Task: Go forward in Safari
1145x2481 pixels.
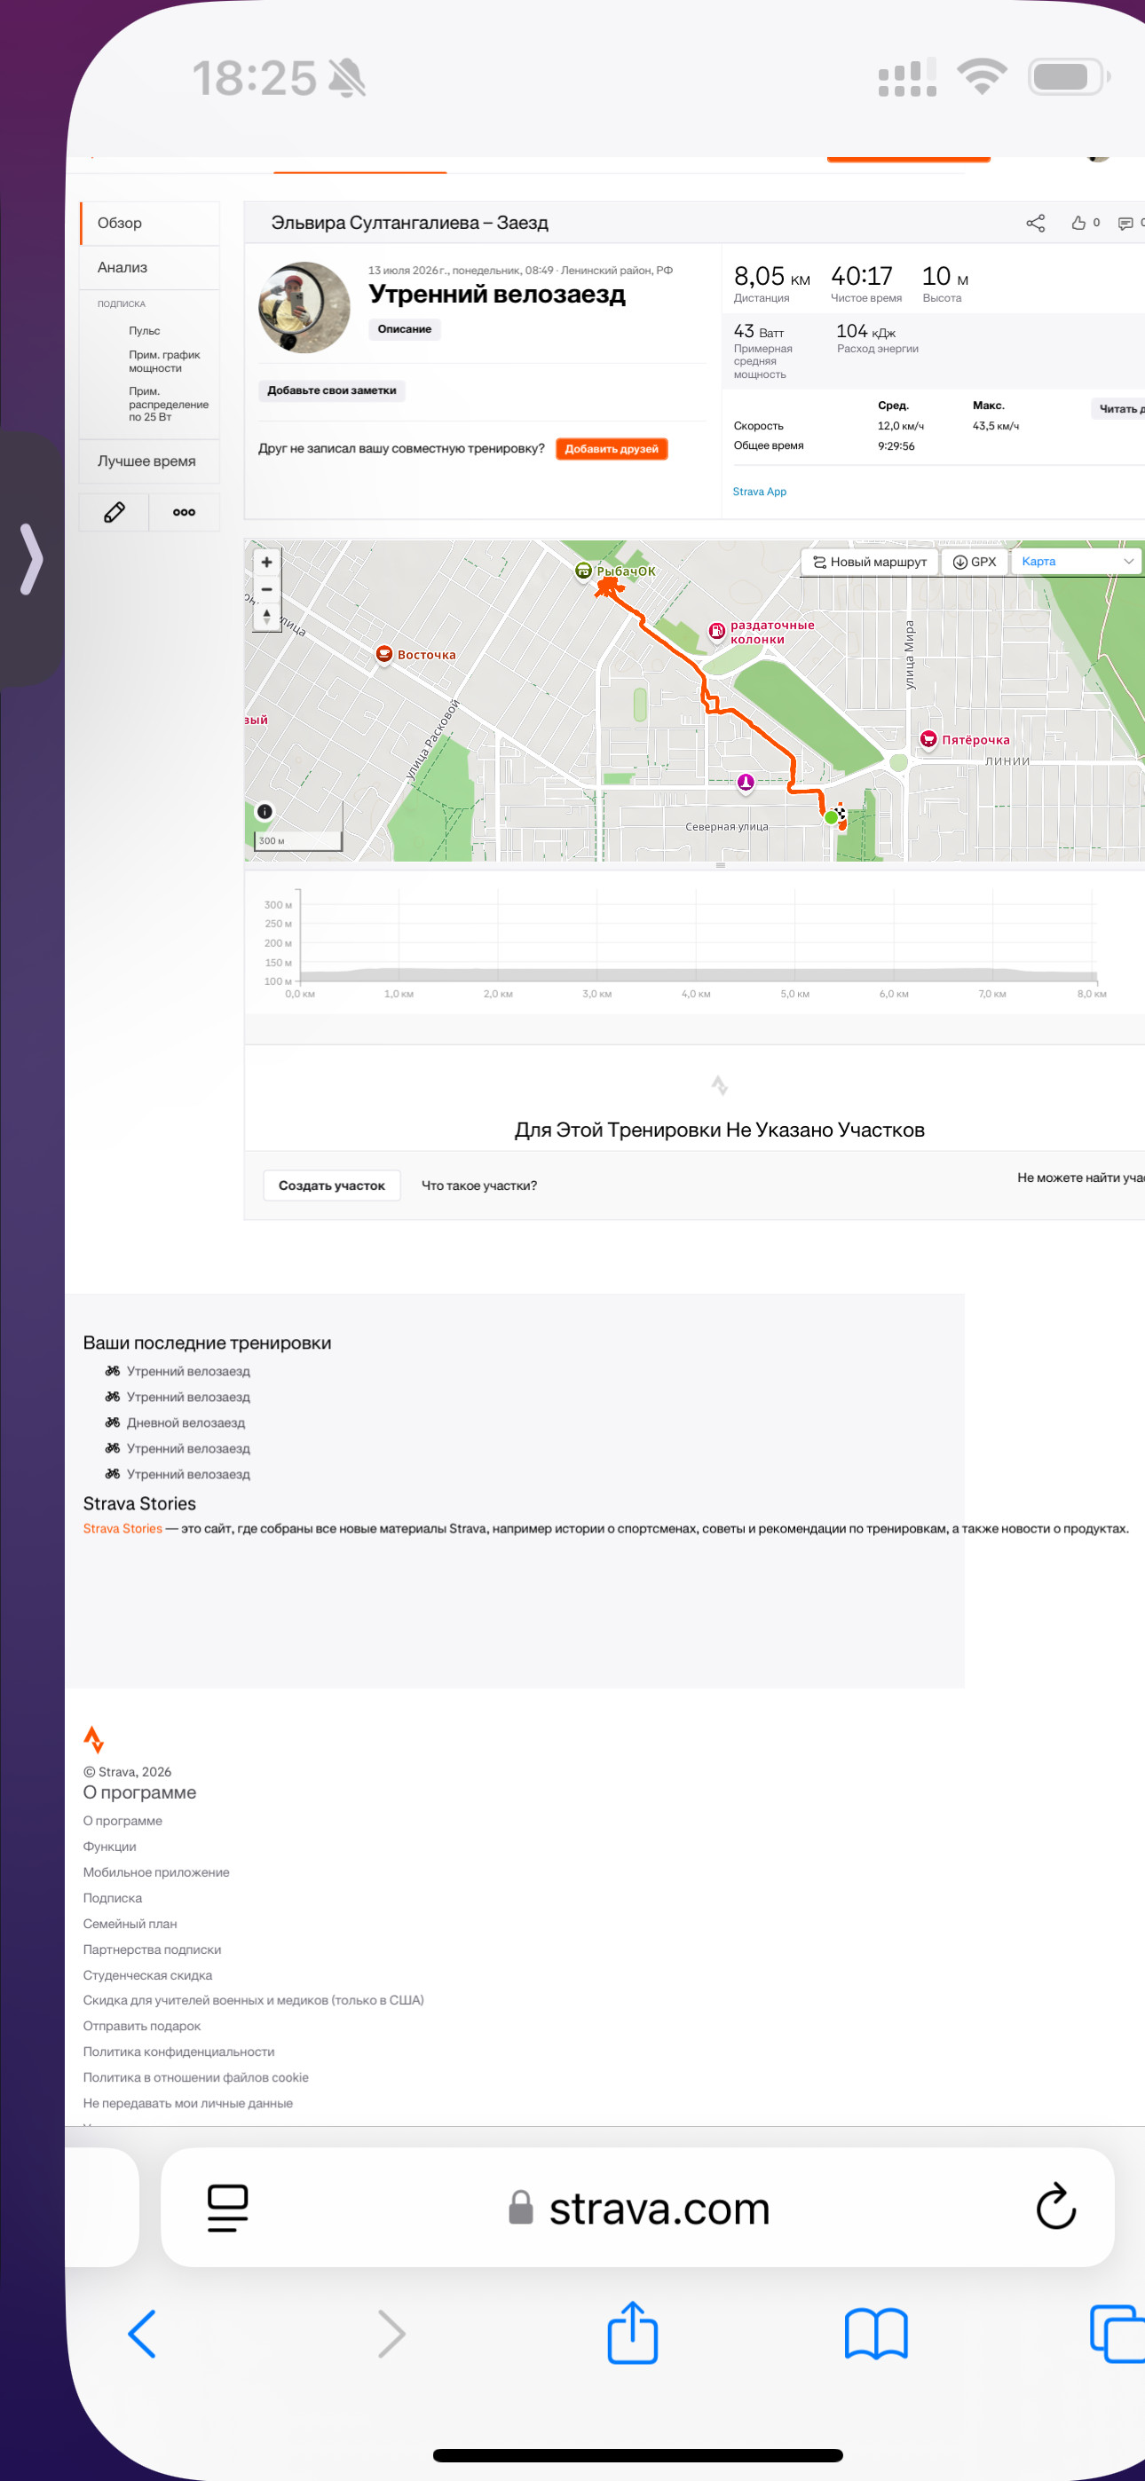Action: tap(391, 2334)
